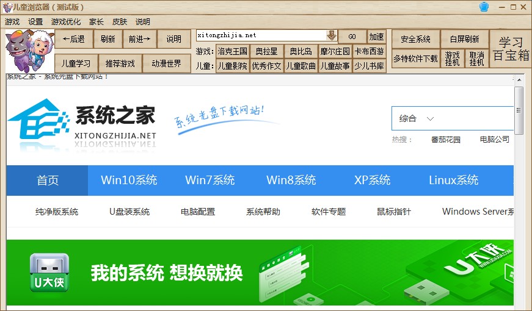Screen dimensions: 532x311
Task: Open the 卡布西游 game shortcut
Action: (x=369, y=51)
